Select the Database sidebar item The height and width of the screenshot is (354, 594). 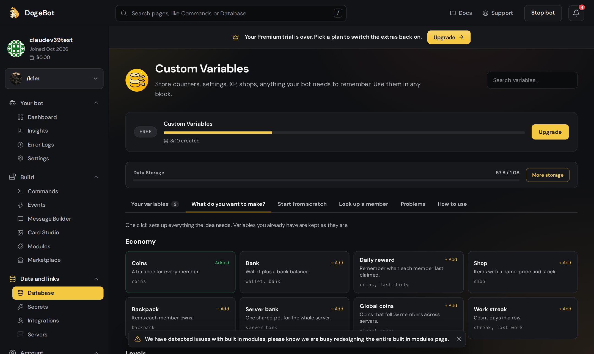click(58, 293)
